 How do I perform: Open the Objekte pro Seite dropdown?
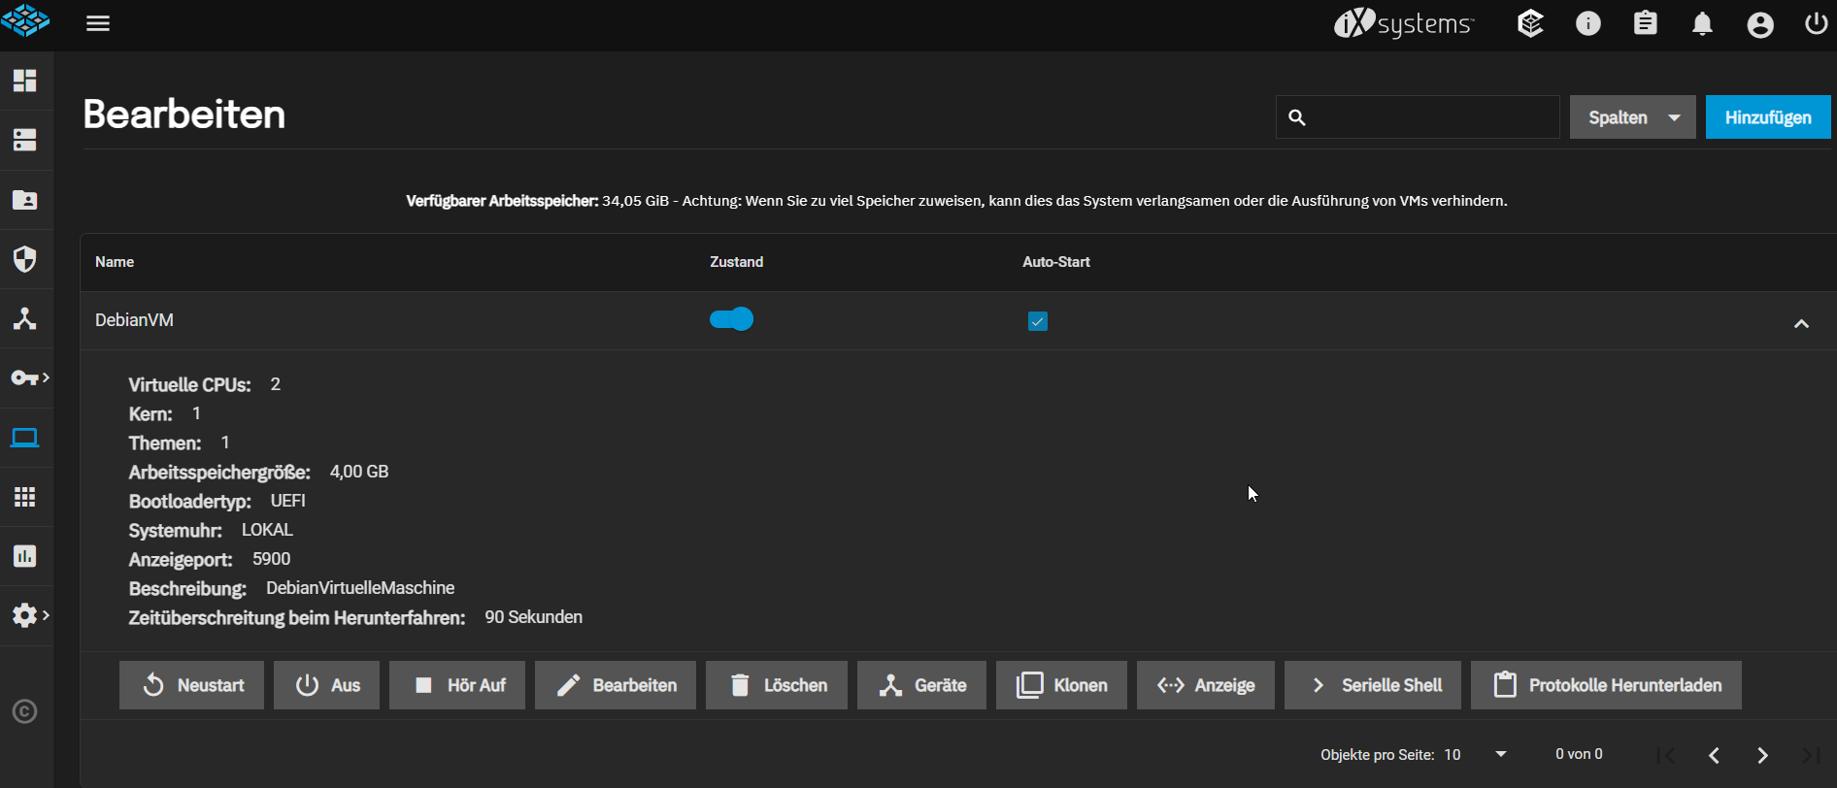pyautogui.click(x=1475, y=754)
